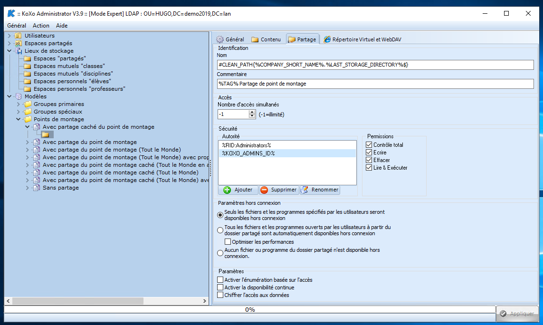Image resolution: width=543 pixels, height=325 pixels.
Task: Uncheck the Ecrire permission
Action: pyautogui.click(x=369, y=153)
